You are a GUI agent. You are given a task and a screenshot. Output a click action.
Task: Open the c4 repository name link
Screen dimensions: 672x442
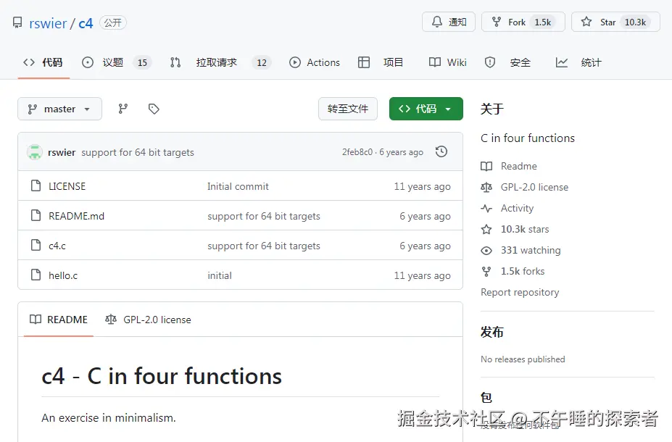point(86,23)
